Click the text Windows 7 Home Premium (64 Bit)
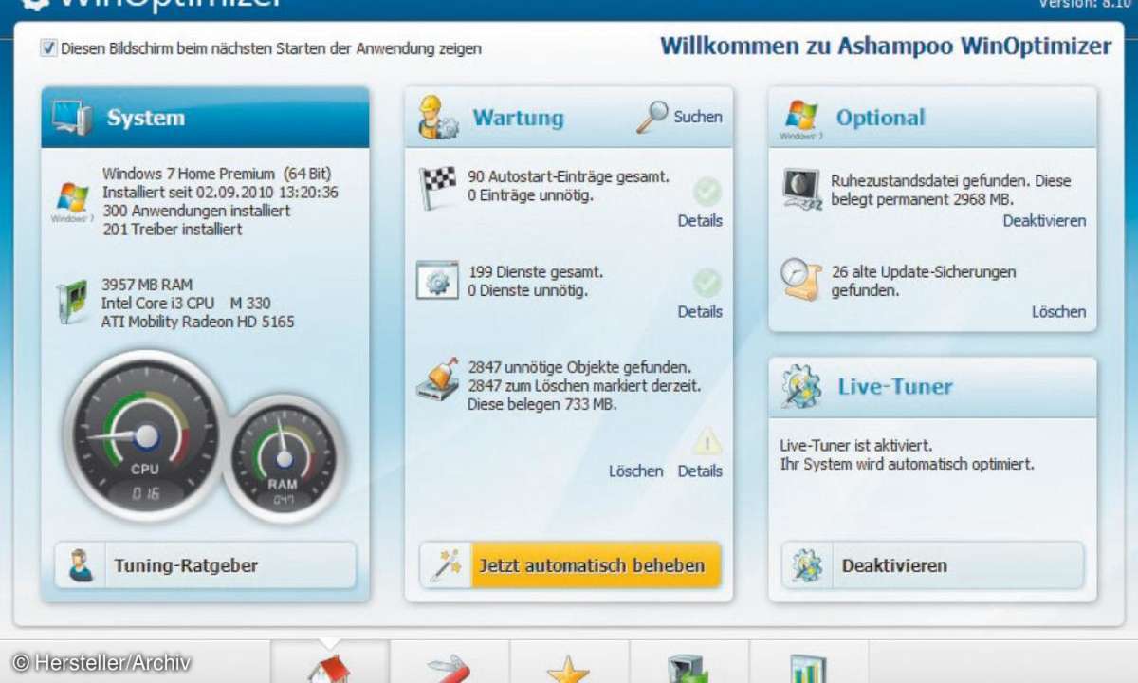 [x=217, y=174]
